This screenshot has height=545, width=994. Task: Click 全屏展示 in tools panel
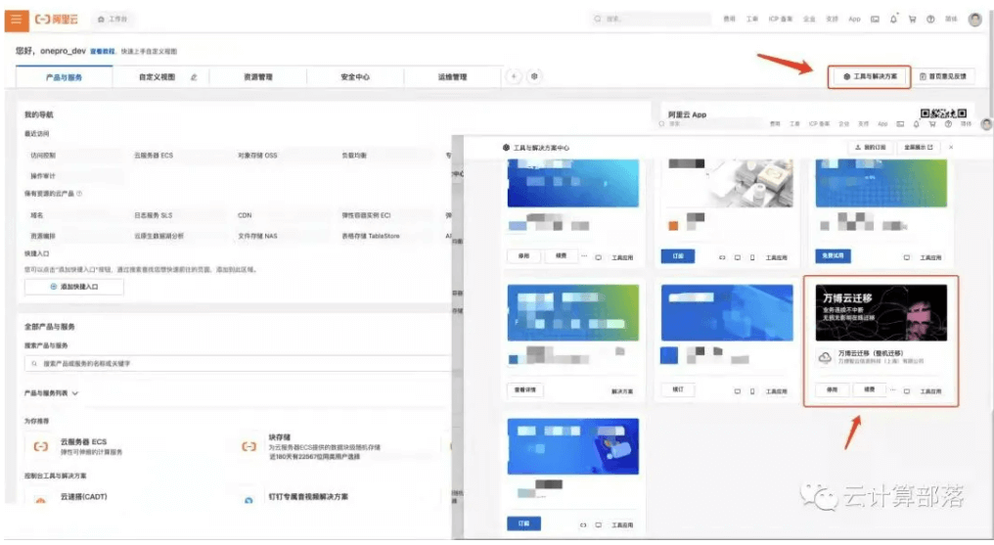(x=918, y=147)
